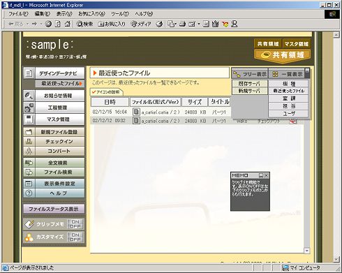Viewport: 342px width, 273px height.
Task: Switch to the 共有領域 top tab
Action: point(267,44)
